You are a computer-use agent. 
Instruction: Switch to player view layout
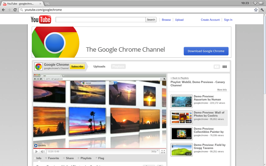click(x=217, y=67)
